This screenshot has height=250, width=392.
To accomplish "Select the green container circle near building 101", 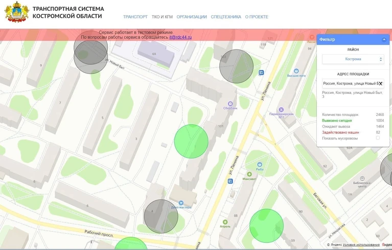I will [x=191, y=141].
